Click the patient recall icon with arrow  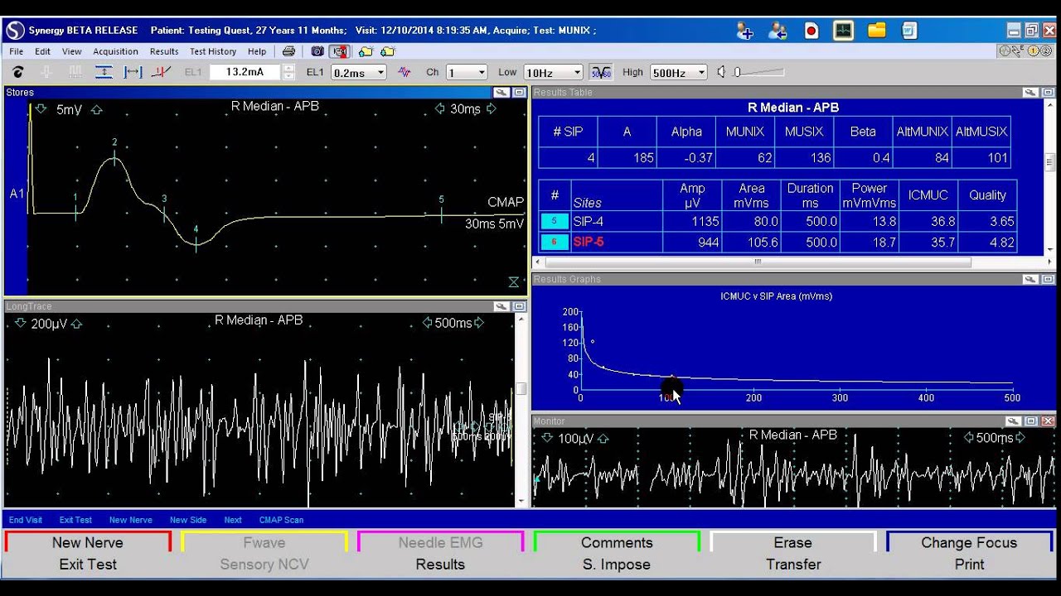pyautogui.click(x=778, y=31)
